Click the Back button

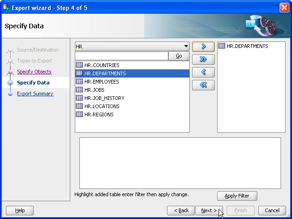click(181, 210)
